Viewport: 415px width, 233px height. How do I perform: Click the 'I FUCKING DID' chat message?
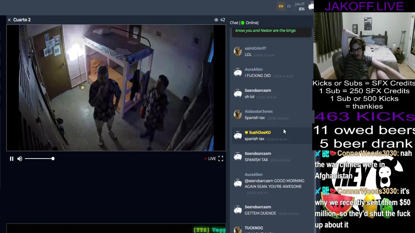[257, 76]
